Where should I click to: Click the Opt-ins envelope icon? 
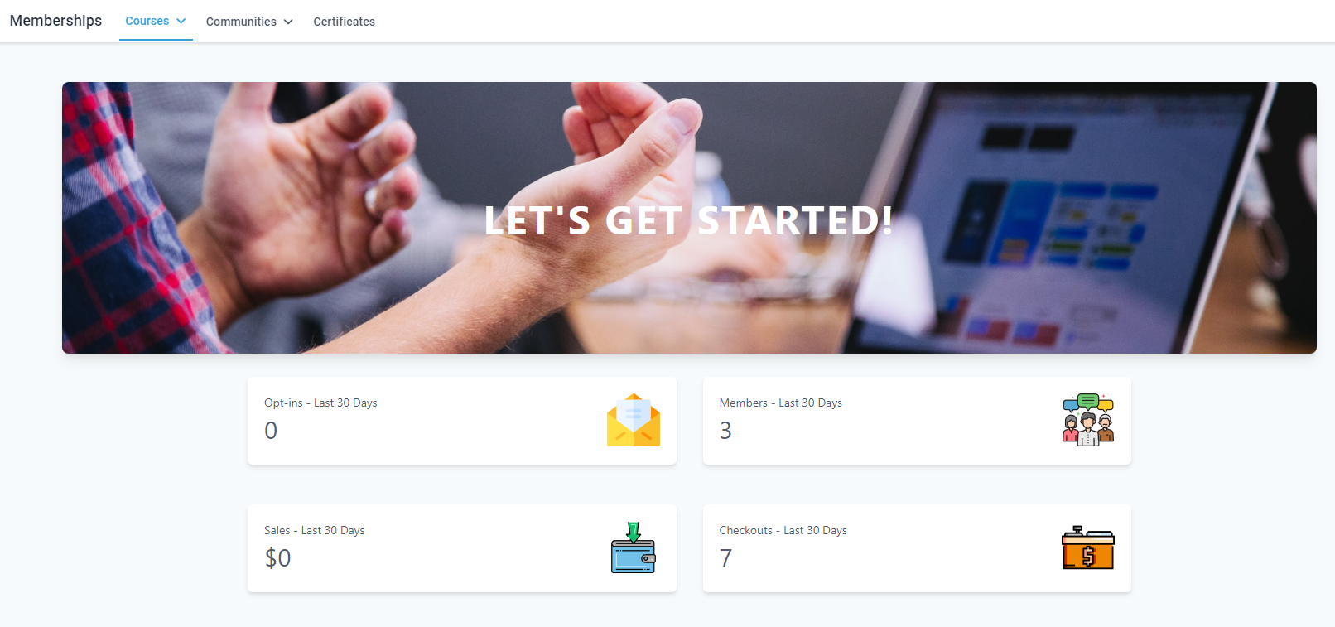tap(634, 420)
